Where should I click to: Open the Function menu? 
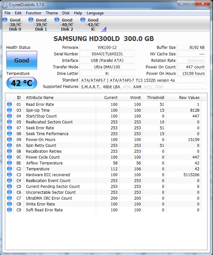(x=33, y=13)
